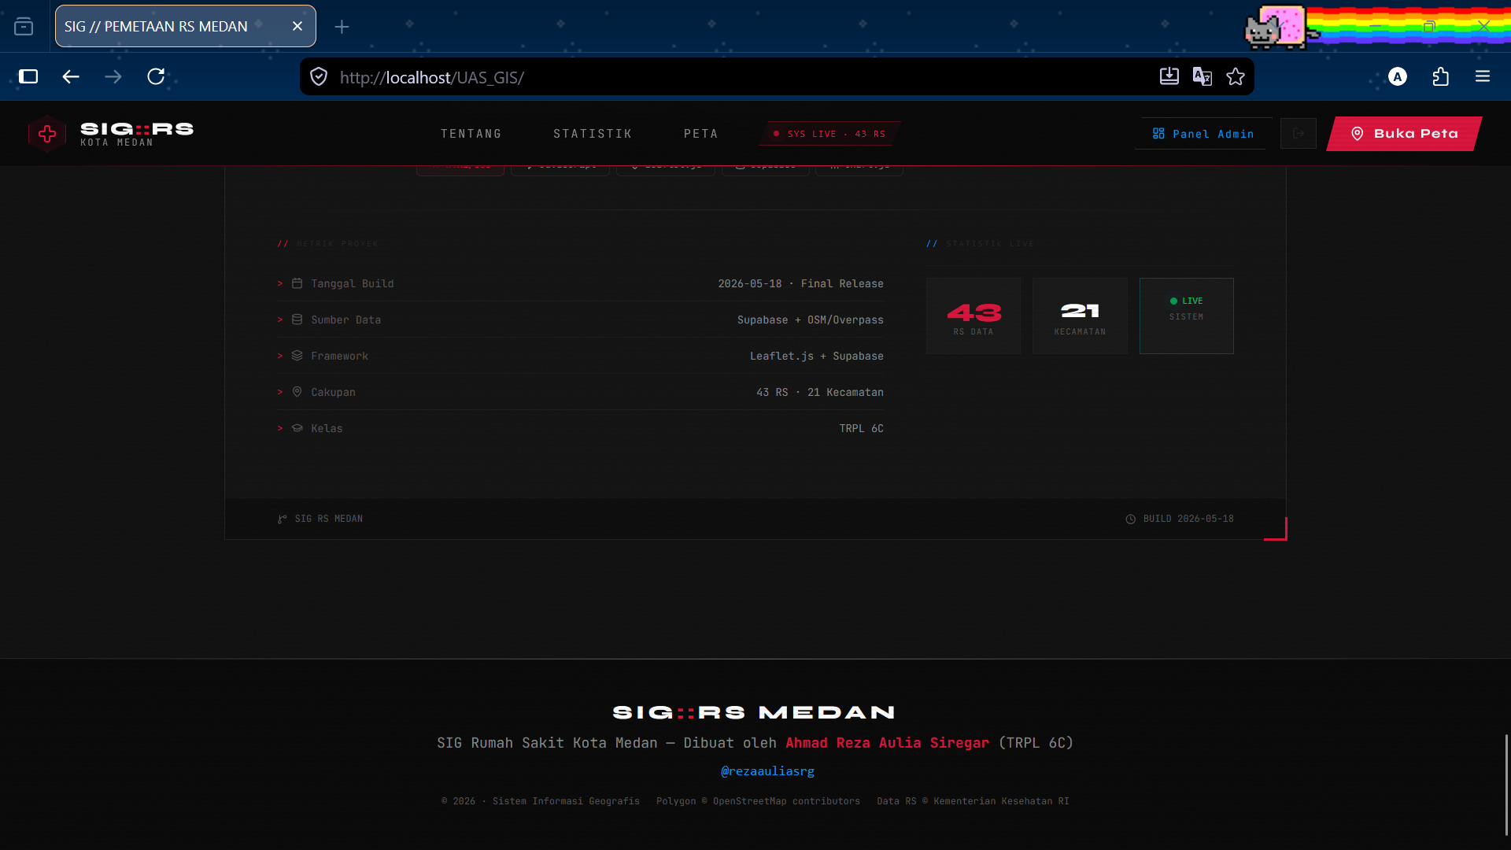Toggle the browser sidebar panel icon

pos(28,76)
